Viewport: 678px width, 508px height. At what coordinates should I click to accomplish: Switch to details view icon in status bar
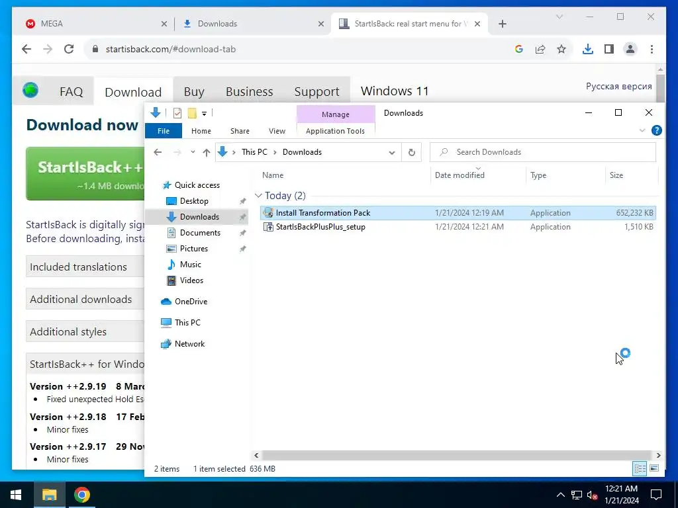pos(640,469)
